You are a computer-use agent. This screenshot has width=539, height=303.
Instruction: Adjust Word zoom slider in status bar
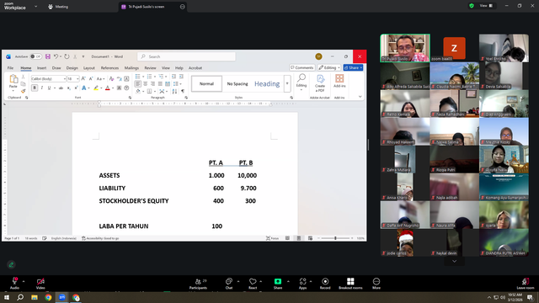(335, 238)
